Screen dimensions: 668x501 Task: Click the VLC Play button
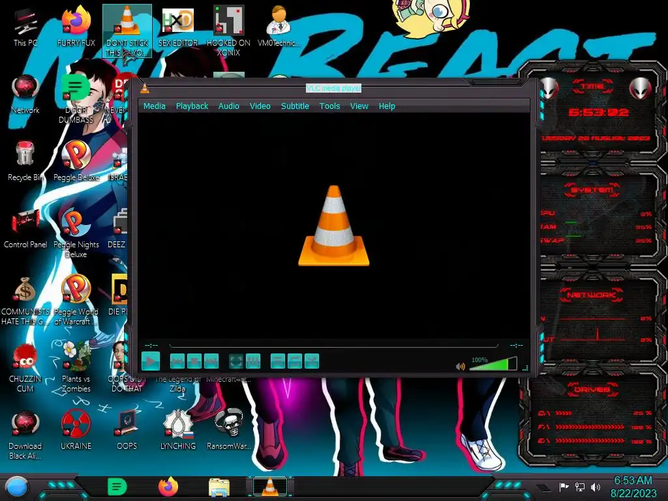coord(151,361)
